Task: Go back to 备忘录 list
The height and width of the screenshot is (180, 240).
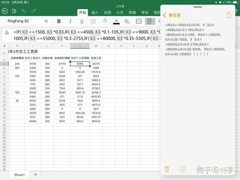Action: (172, 15)
